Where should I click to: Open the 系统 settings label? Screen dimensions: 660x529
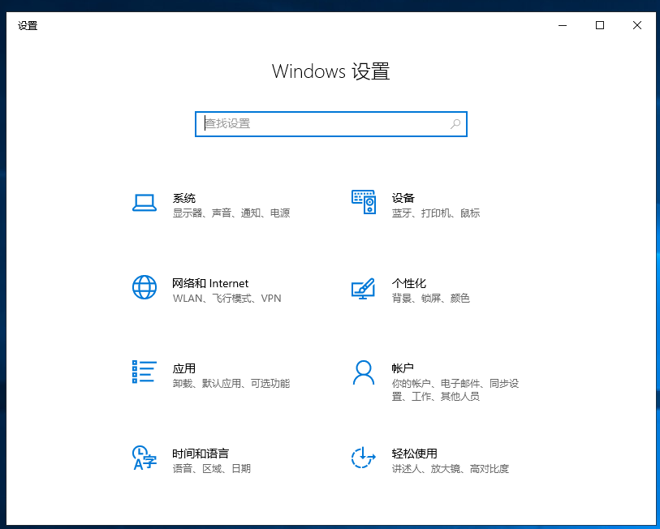click(x=184, y=198)
